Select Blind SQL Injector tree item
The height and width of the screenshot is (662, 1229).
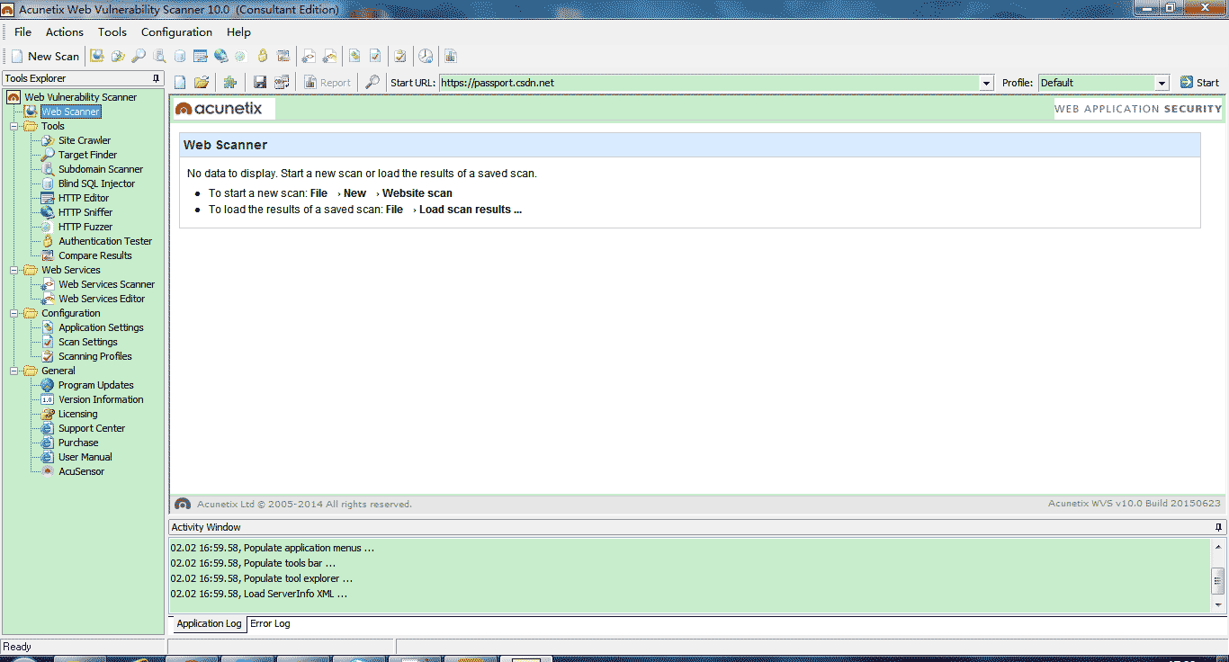[x=96, y=183]
